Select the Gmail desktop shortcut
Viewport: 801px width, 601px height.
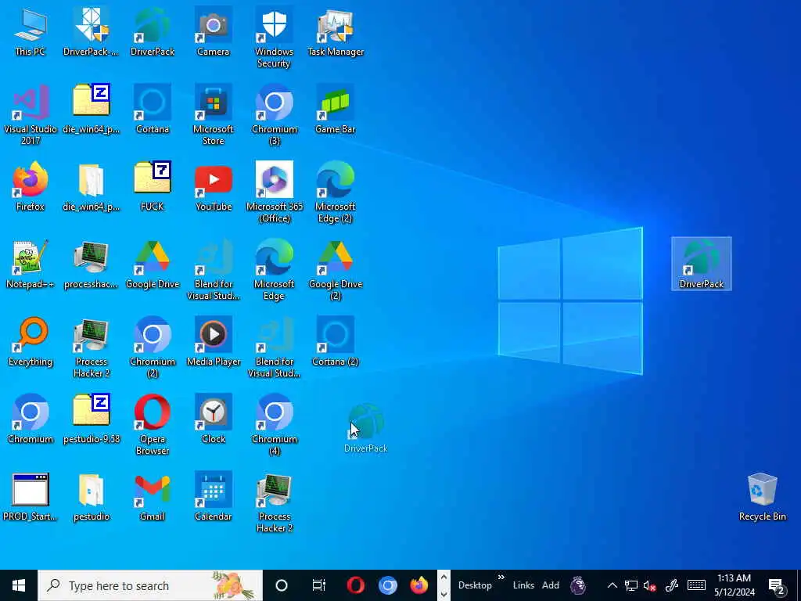[153, 497]
